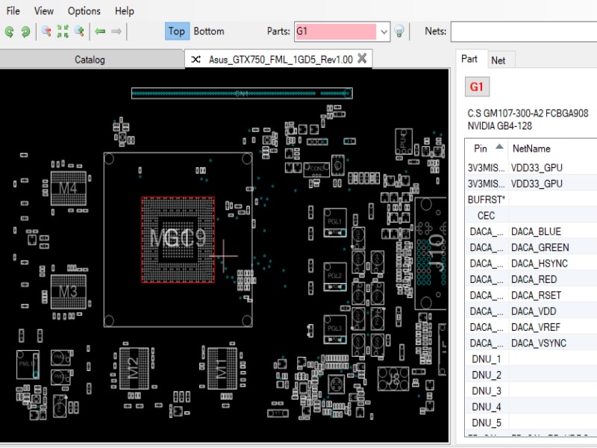Click the PGL1 component on the board
Viewport: 597px width, 448px height.
point(335,223)
